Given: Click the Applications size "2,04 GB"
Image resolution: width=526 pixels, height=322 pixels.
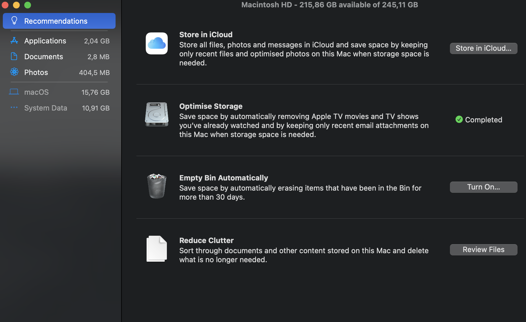Looking at the screenshot, I should [x=97, y=41].
